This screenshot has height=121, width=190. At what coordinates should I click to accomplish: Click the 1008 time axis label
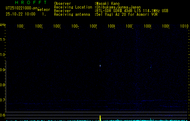click(x=148, y=26)
